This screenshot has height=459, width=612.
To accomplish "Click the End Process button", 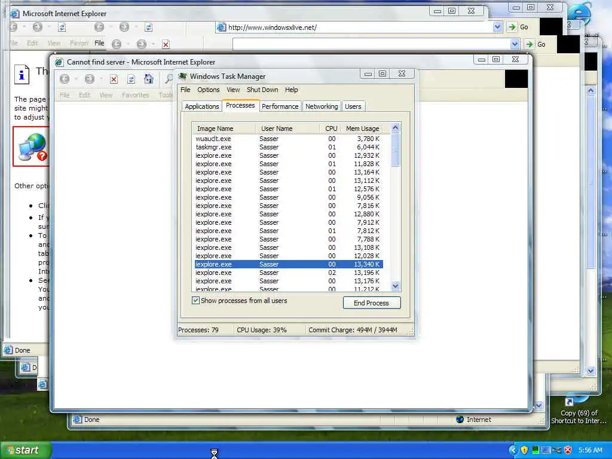I will point(372,303).
